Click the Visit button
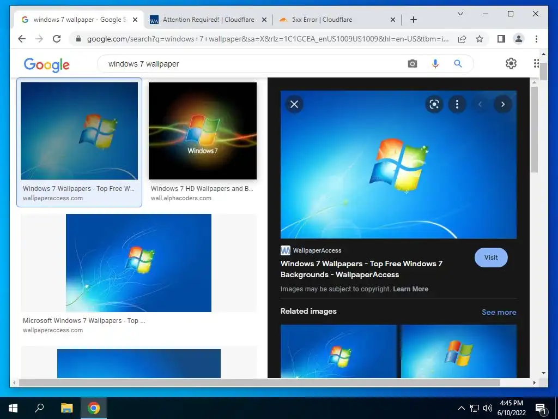 coord(491,258)
